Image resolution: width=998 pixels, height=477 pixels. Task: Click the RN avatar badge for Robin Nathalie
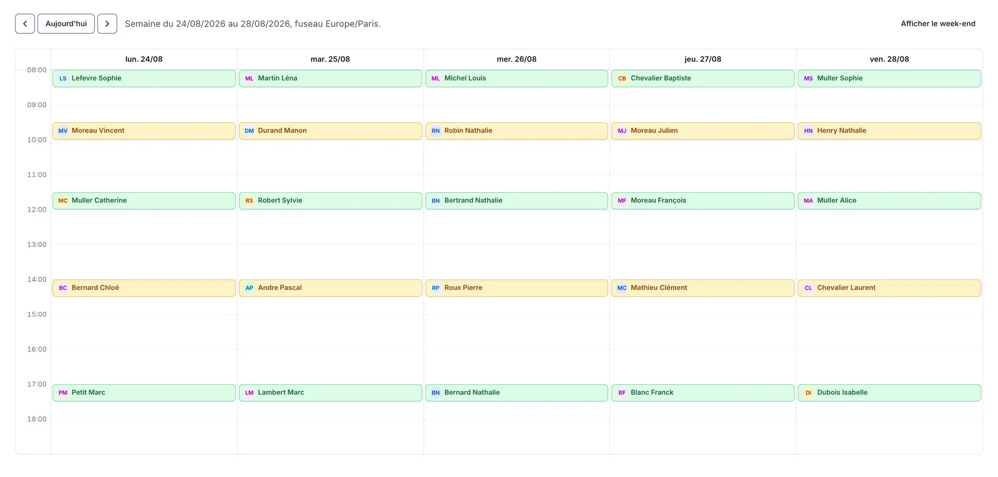436,131
